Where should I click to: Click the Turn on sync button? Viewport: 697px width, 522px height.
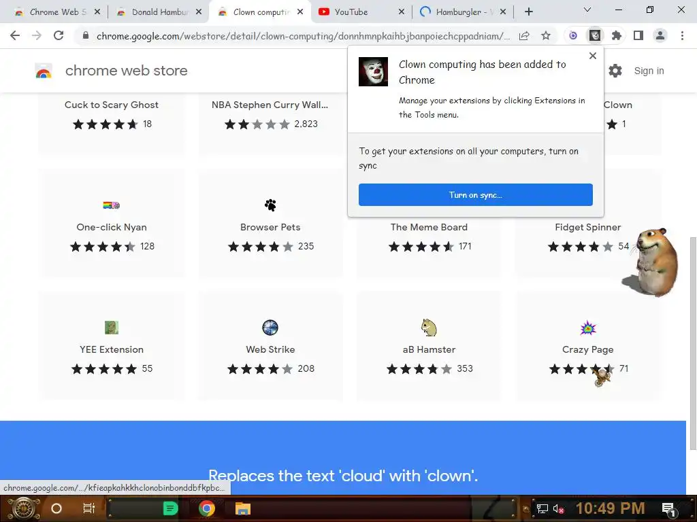click(476, 195)
